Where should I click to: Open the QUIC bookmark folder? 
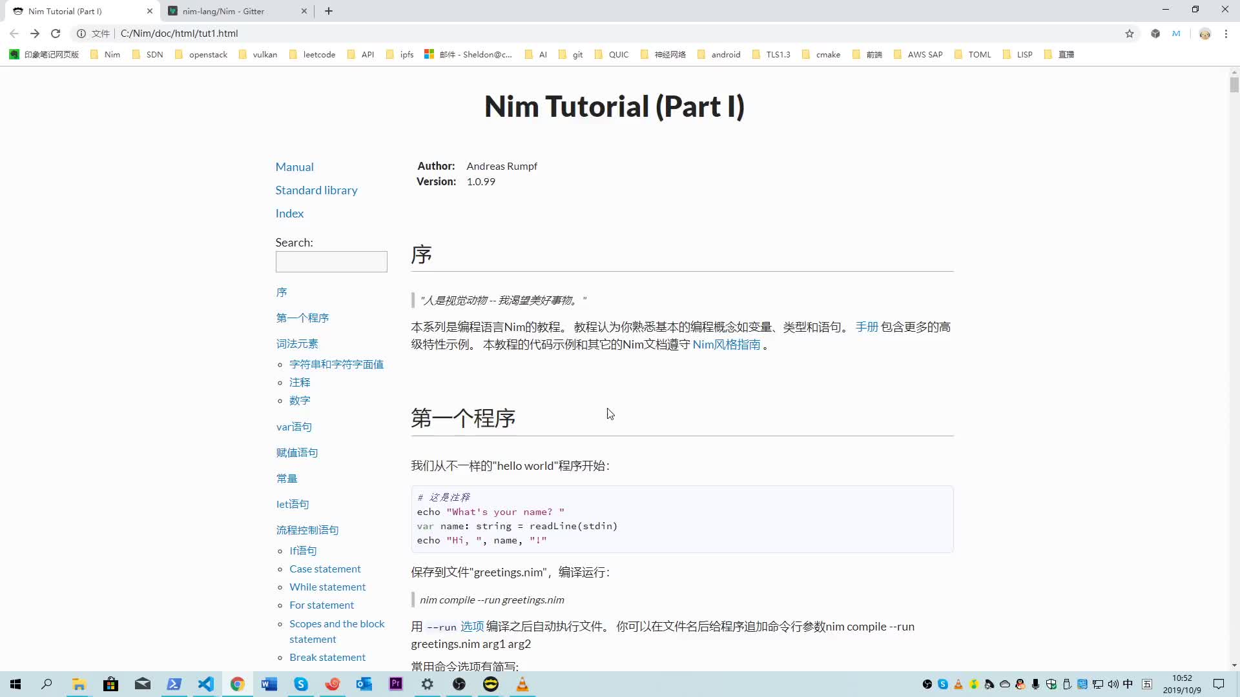tap(612, 54)
